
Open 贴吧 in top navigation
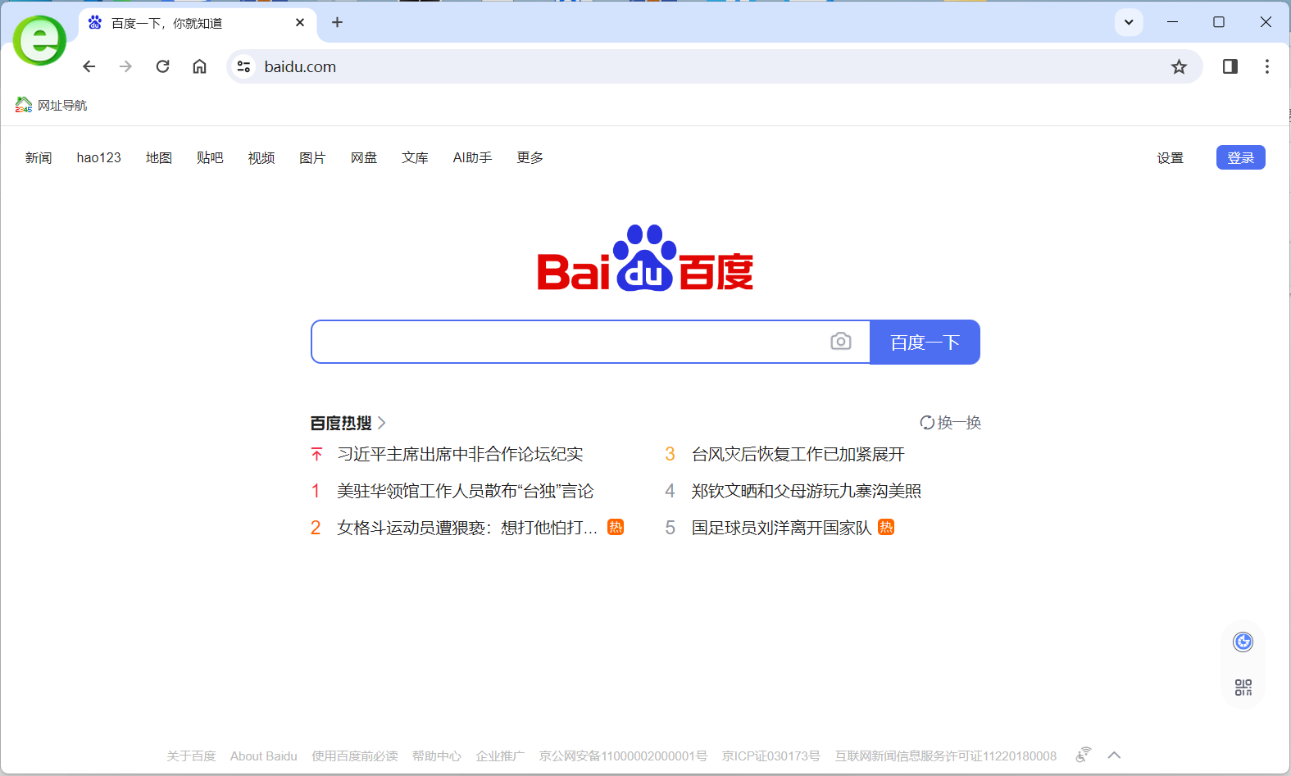click(210, 157)
